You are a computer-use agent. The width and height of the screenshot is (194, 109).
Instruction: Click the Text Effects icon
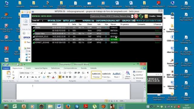pos(44,77)
